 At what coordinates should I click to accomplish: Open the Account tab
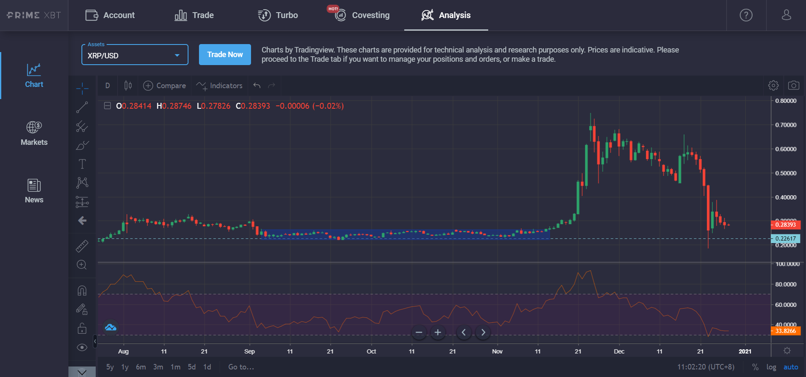pyautogui.click(x=110, y=15)
